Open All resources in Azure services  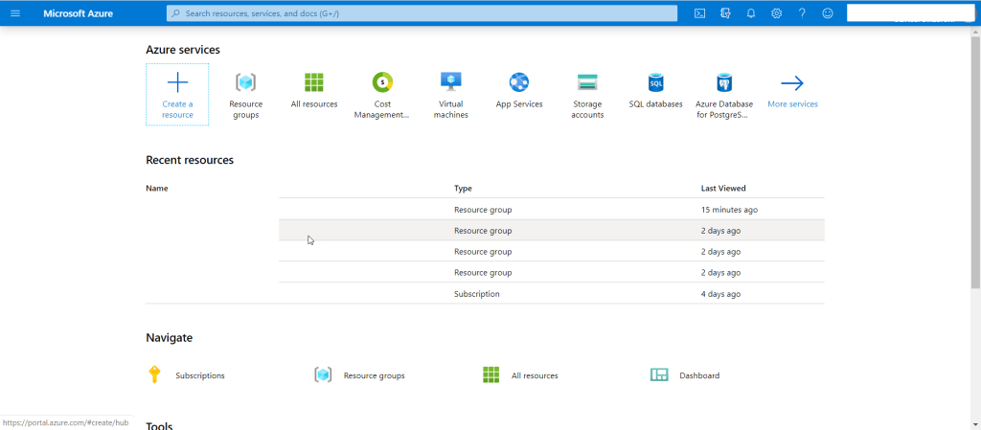314,90
